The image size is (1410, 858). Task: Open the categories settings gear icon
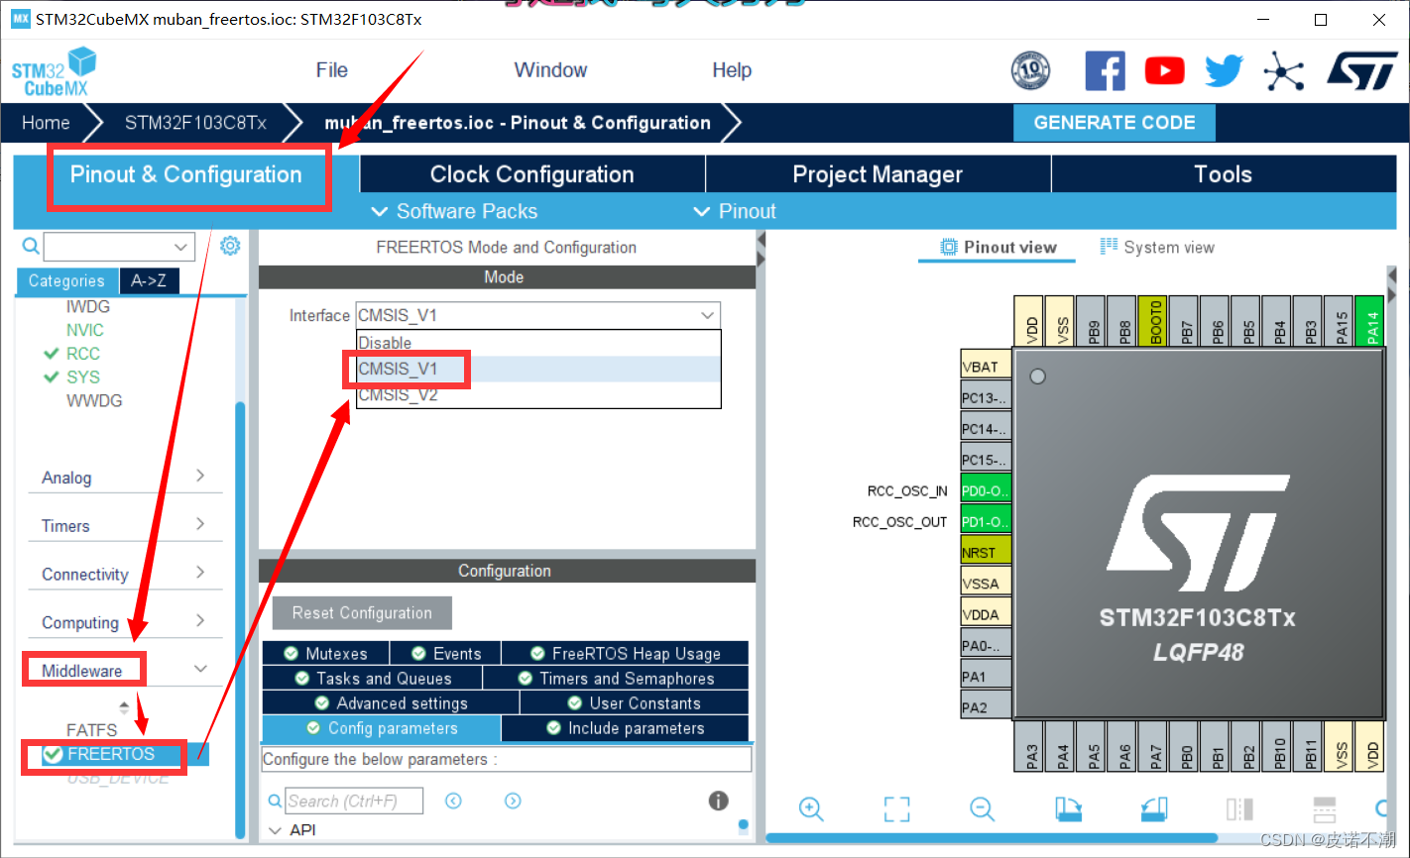coord(230,246)
